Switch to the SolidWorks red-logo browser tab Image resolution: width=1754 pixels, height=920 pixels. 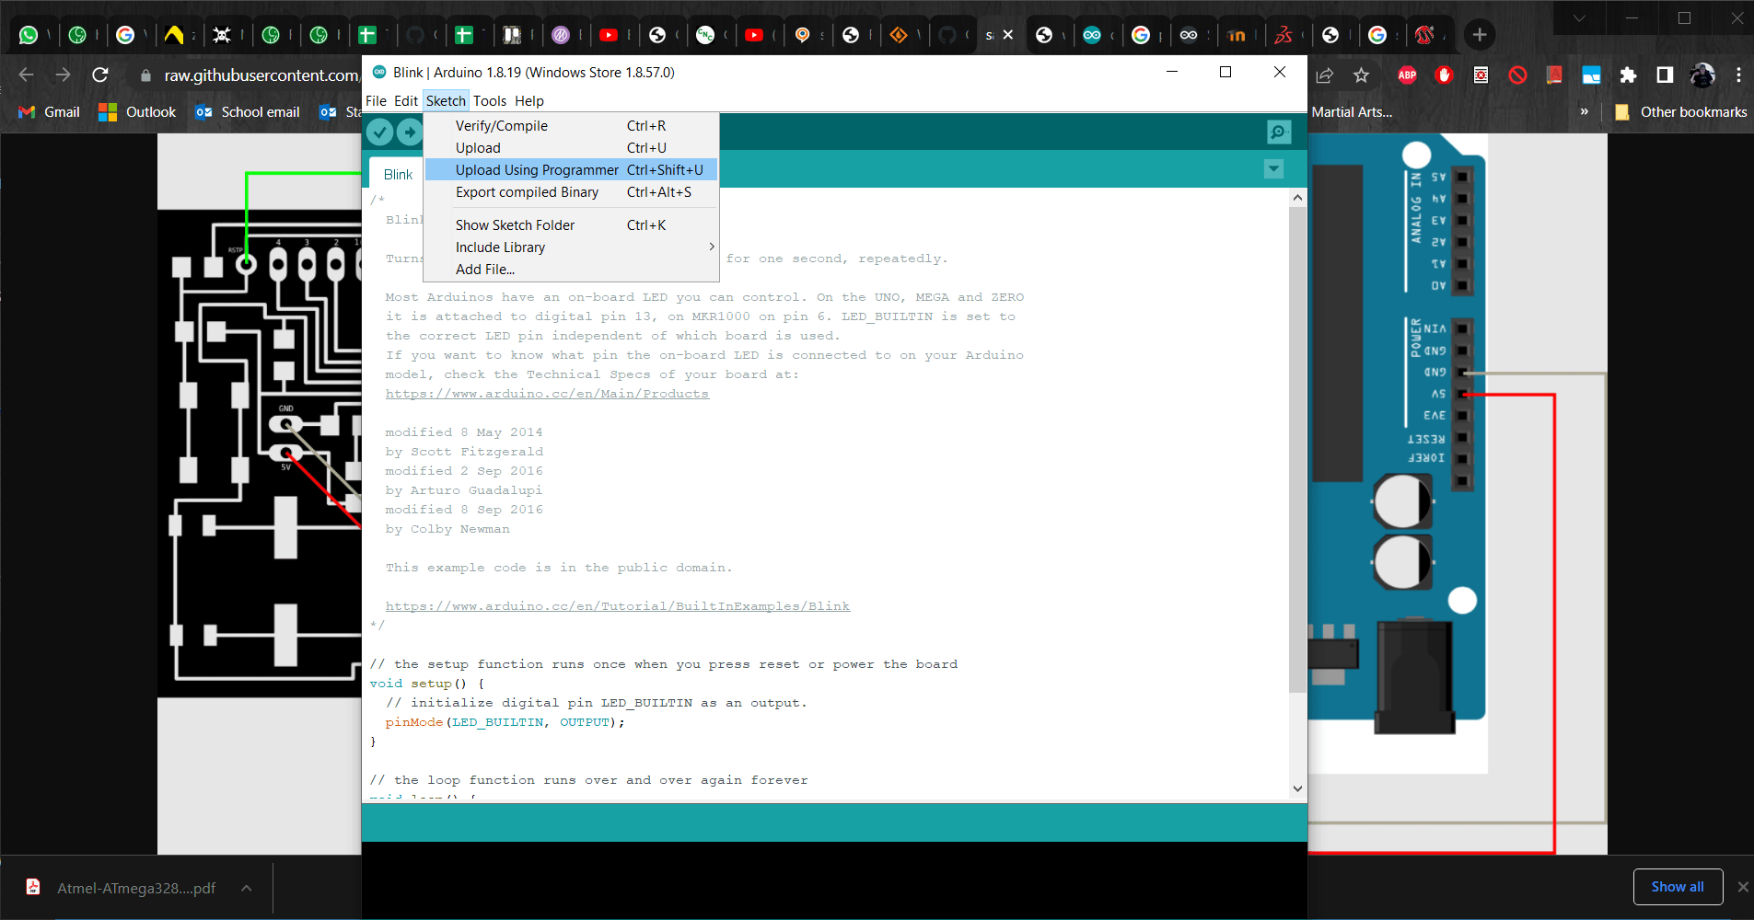tap(1284, 35)
